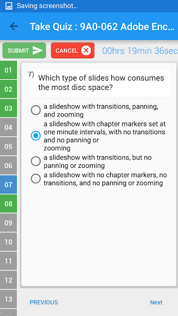Select highlighted question 07 tab
The image size is (178, 316).
coord(8,184)
